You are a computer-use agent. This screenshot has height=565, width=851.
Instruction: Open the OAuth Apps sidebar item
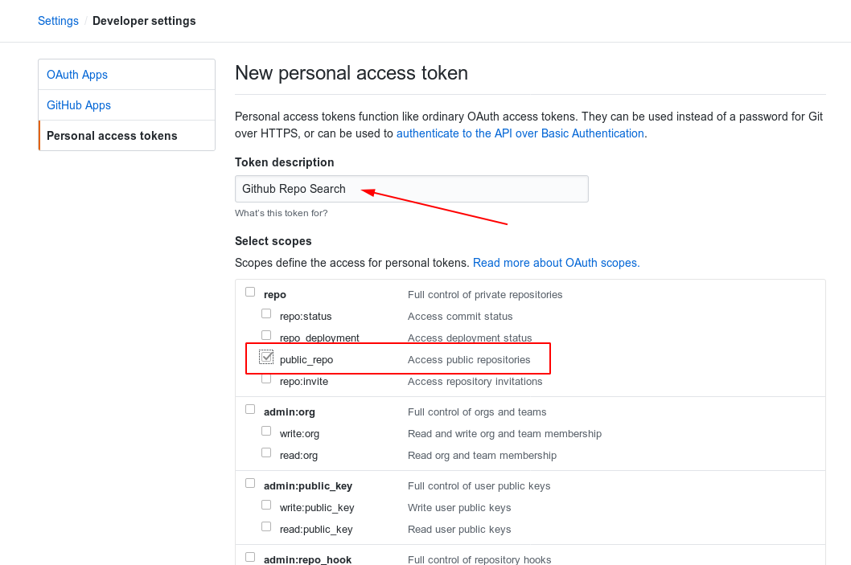click(77, 75)
